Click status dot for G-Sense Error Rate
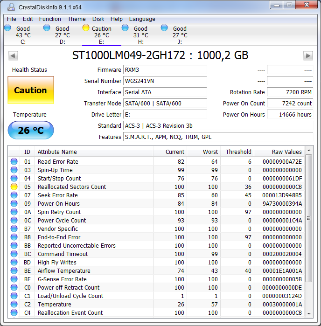 14,279
